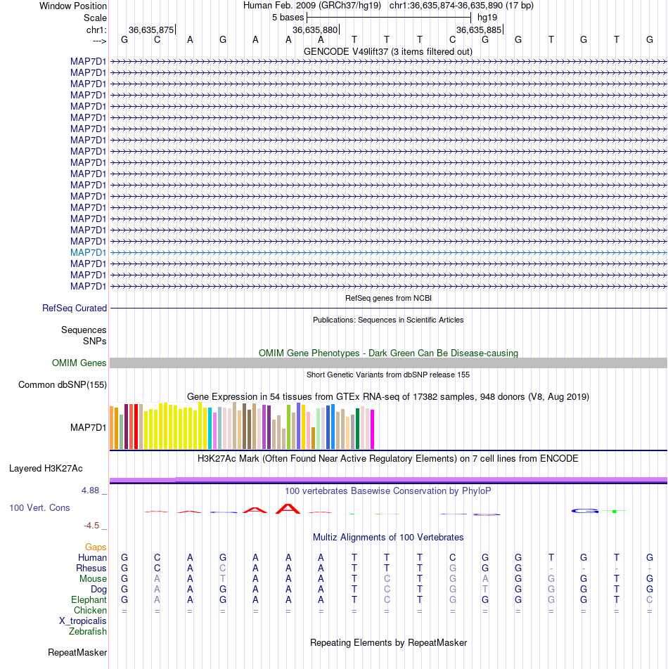Click the Human Feb. 2009 (GRCh37/hg19) title
The height and width of the screenshot is (669, 668).
312,6
